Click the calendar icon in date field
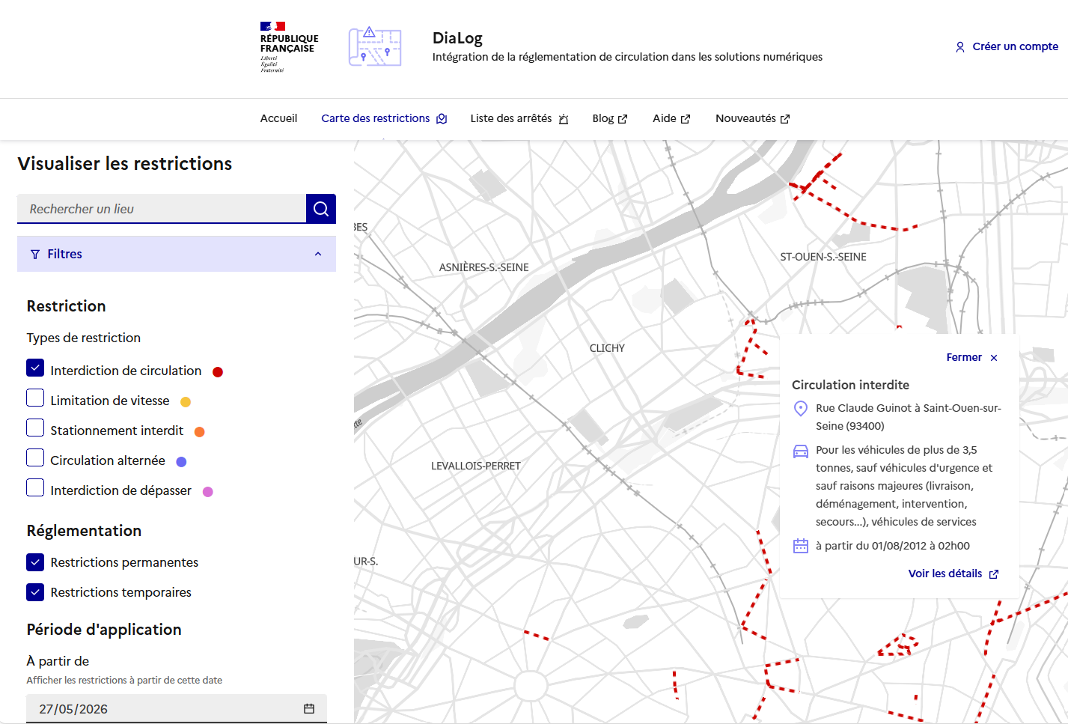The image size is (1068, 724). pos(309,708)
